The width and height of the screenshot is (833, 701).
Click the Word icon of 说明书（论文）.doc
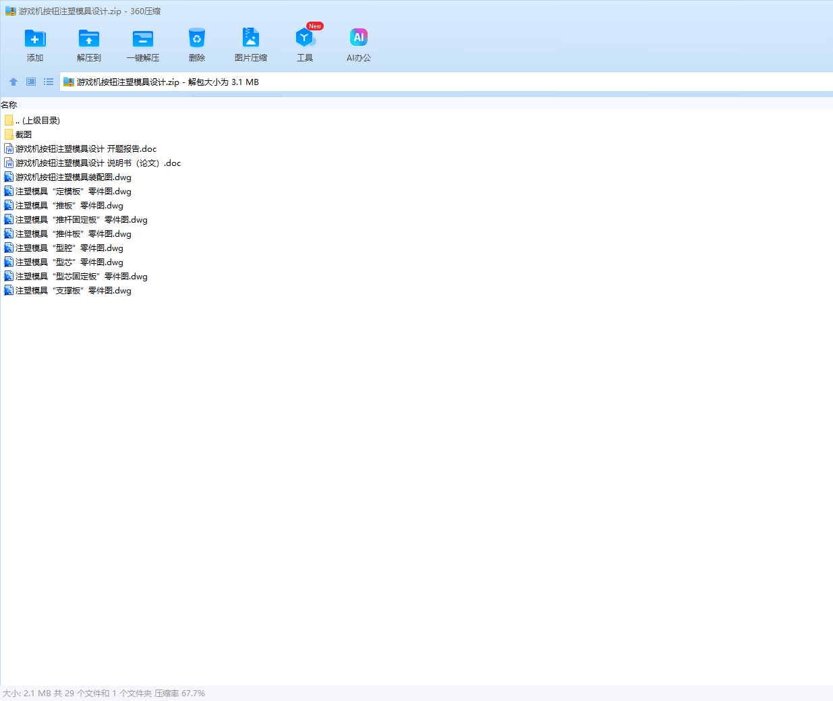tap(9, 163)
